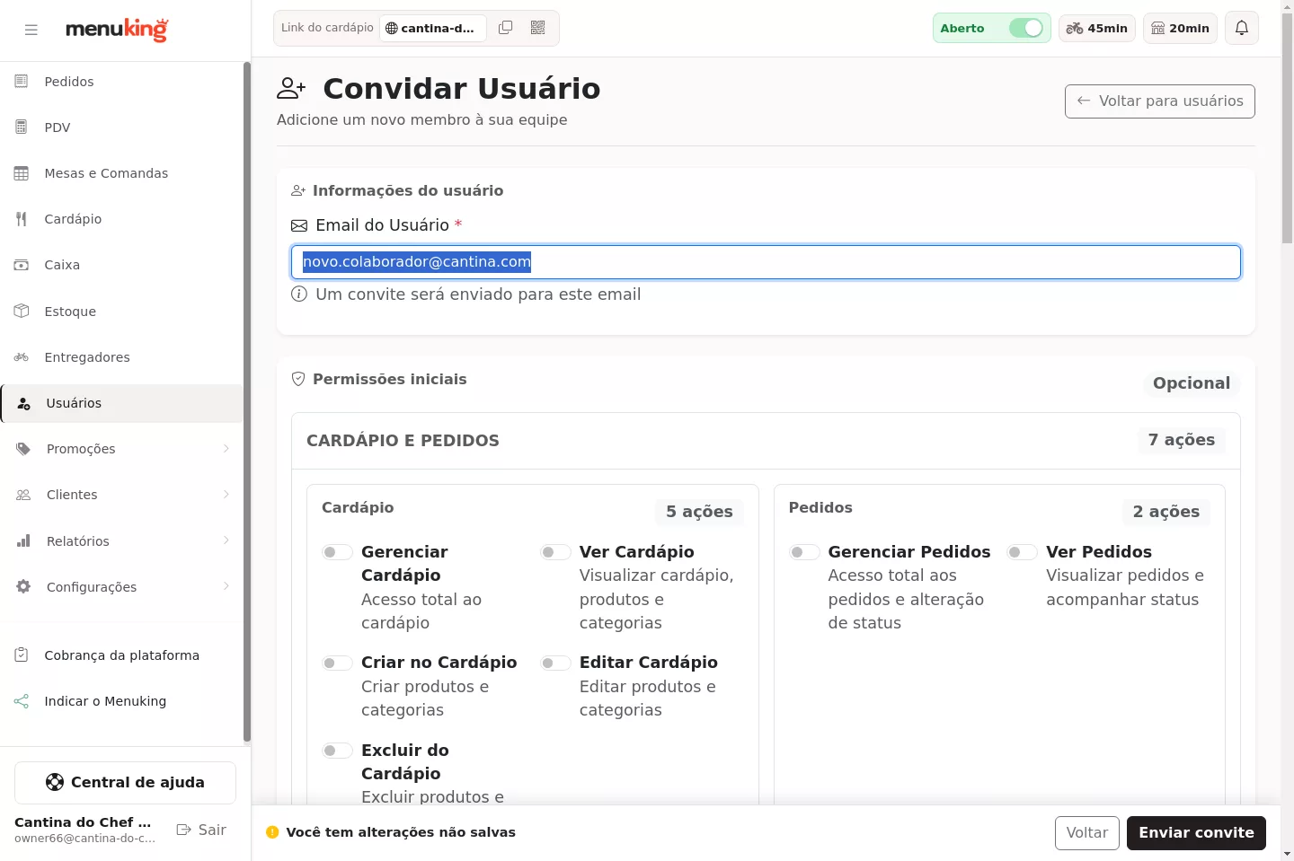1294x861 pixels.
Task: Click the Configurações gear icon
Action: [23, 587]
